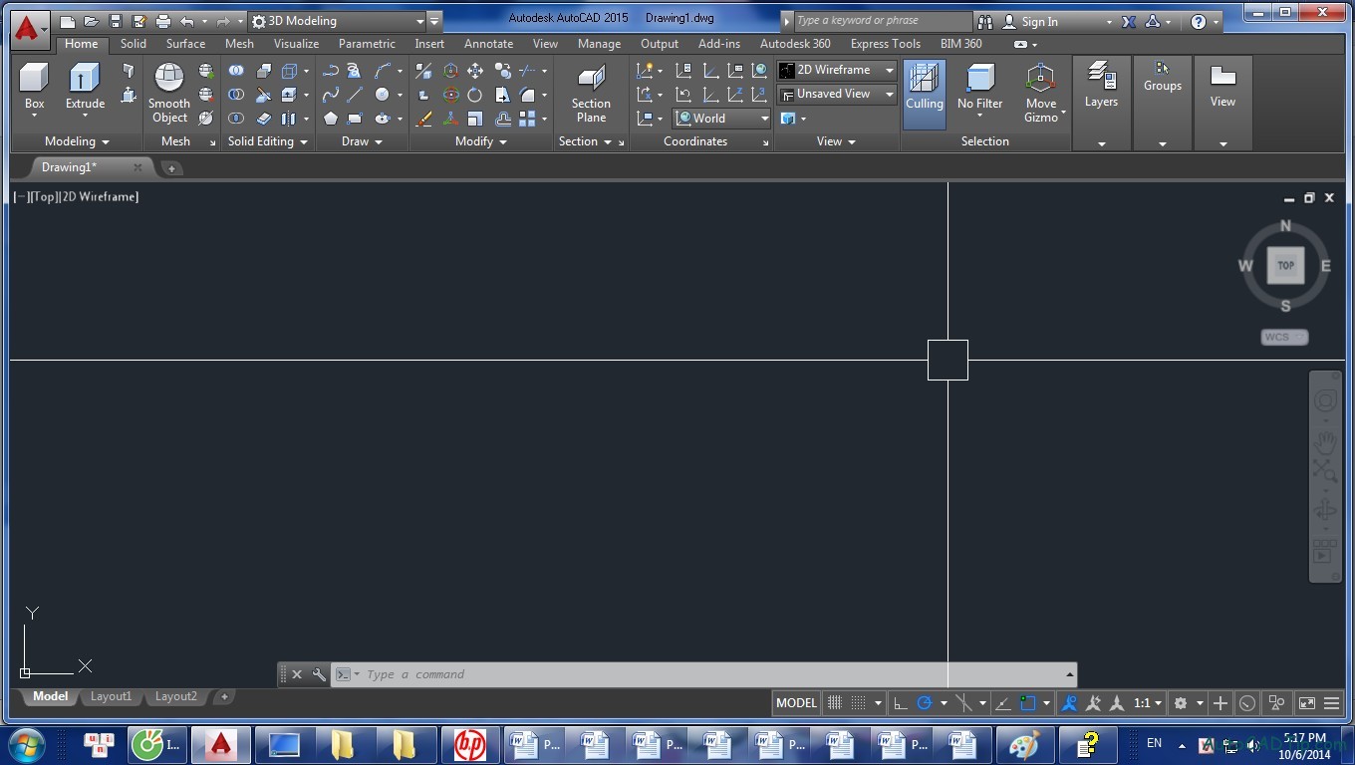The height and width of the screenshot is (765, 1355).
Task: Click the [2D Wireframe] viewport style control
Action: tap(99, 197)
